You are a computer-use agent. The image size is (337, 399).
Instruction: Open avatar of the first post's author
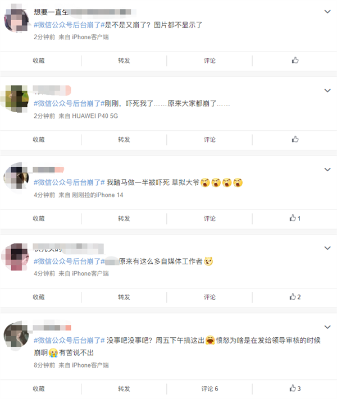point(16,20)
